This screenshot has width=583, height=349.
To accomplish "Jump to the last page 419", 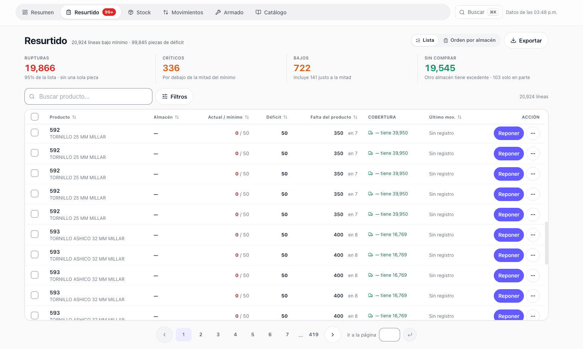I will [314, 335].
